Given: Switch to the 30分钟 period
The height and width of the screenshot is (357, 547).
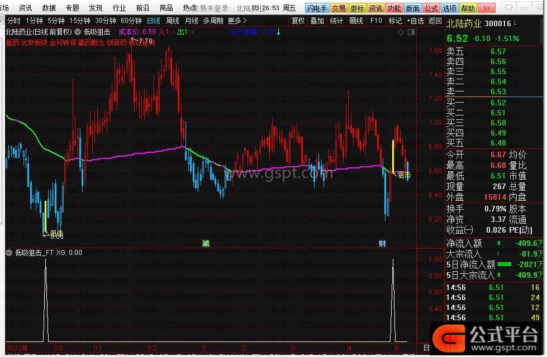Looking at the screenshot, I should tap(106, 21).
